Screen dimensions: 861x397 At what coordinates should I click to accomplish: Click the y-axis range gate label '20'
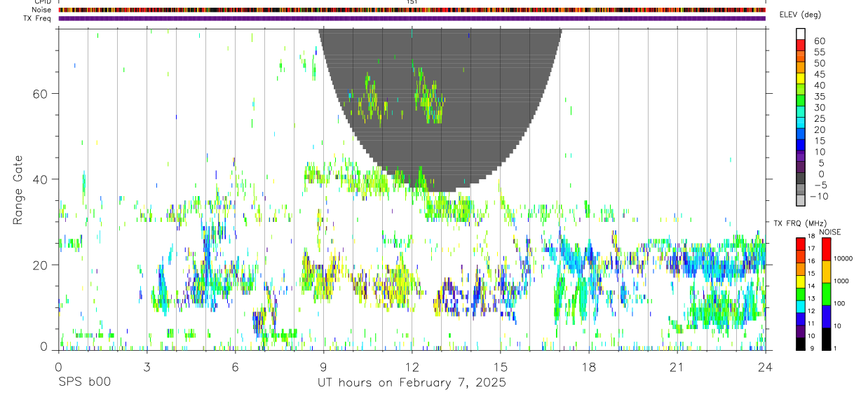[x=41, y=265]
